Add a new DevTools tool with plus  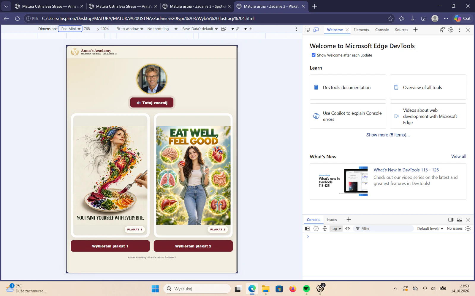pos(415,30)
